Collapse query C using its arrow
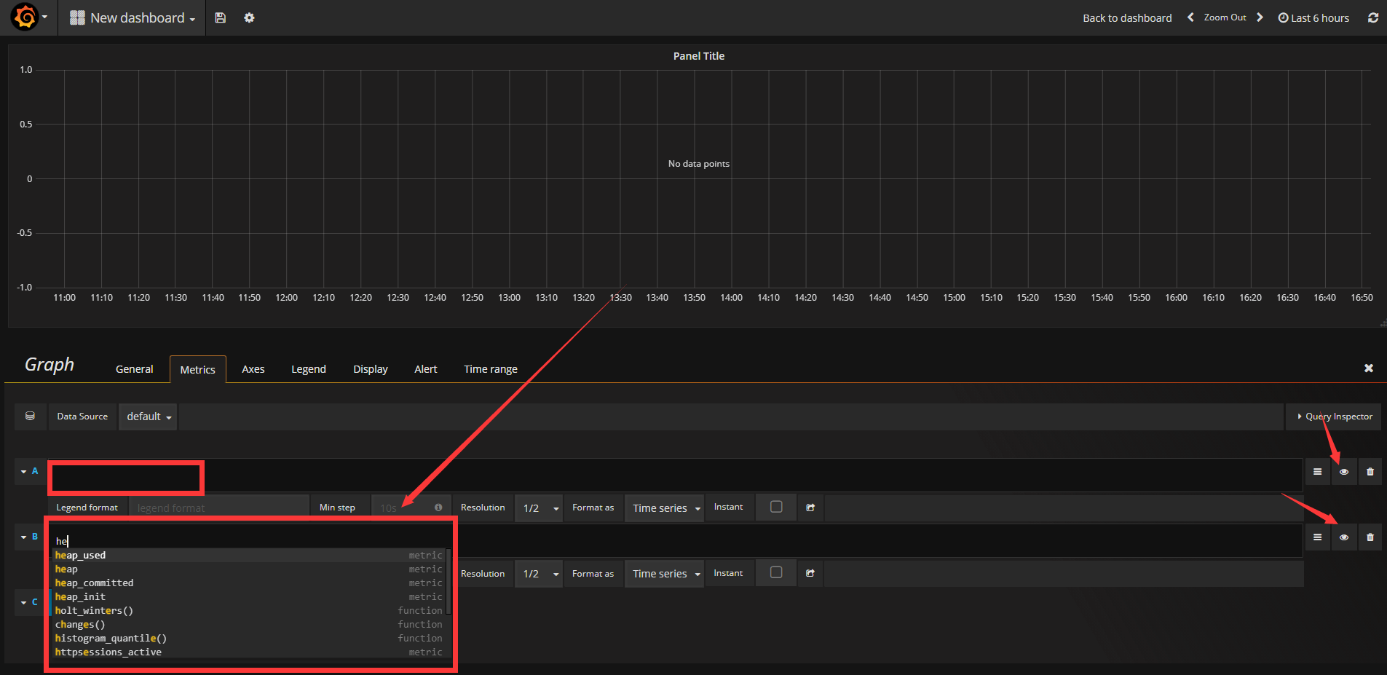The width and height of the screenshot is (1387, 675). tap(24, 603)
